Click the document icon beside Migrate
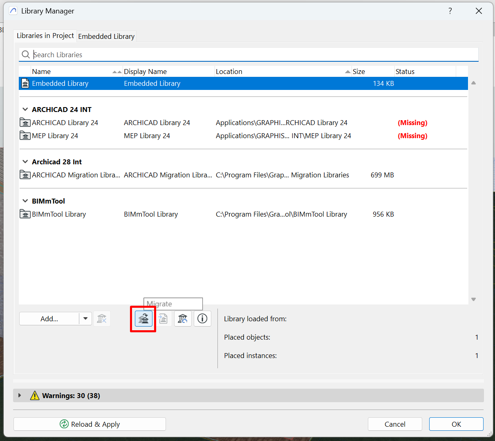This screenshot has width=495, height=441. point(163,319)
